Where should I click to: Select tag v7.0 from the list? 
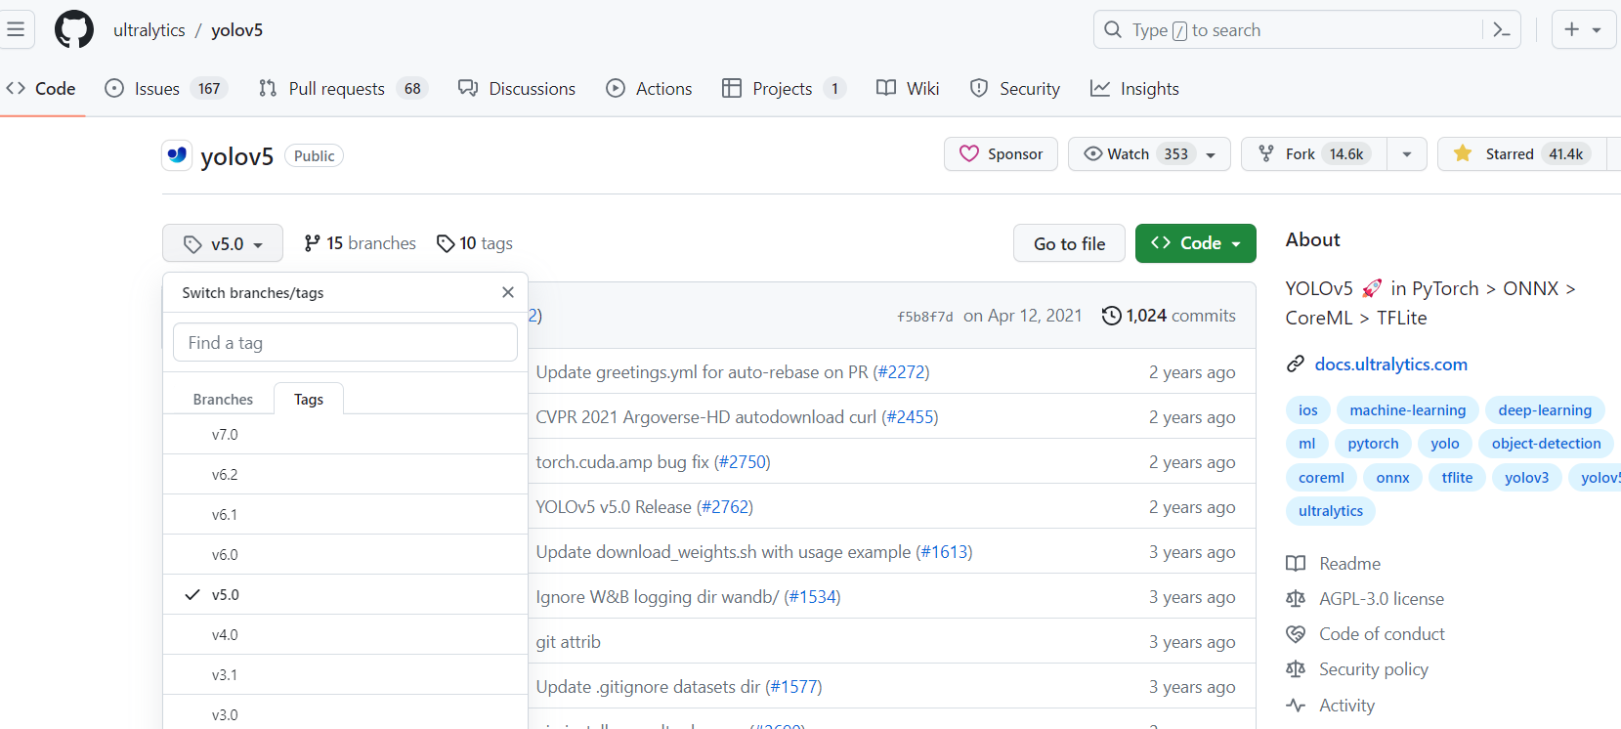345,434
